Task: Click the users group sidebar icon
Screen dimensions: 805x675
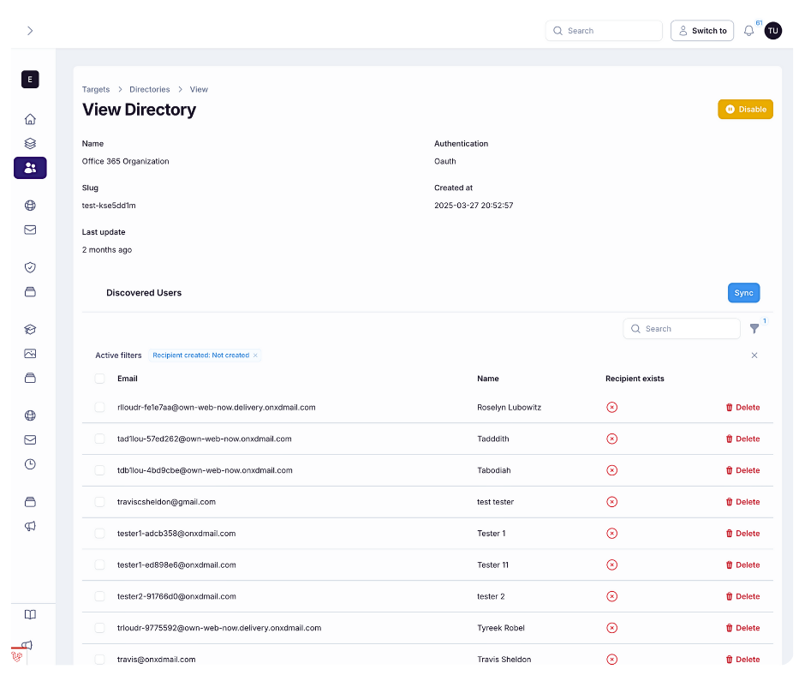Action: pyautogui.click(x=30, y=168)
